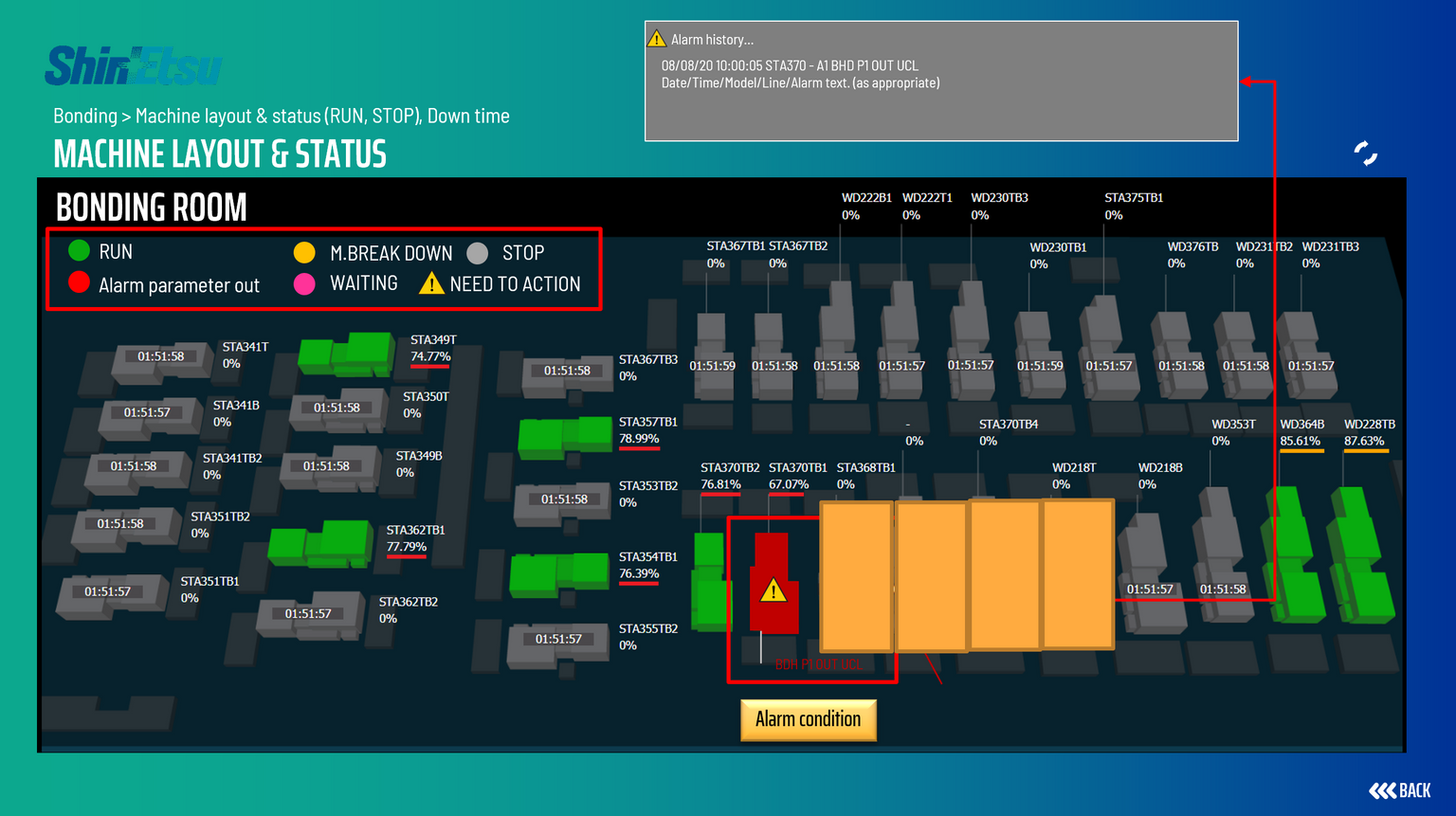1456x816 pixels.
Task: Click the STA341T machine timer block
Action: 160,357
